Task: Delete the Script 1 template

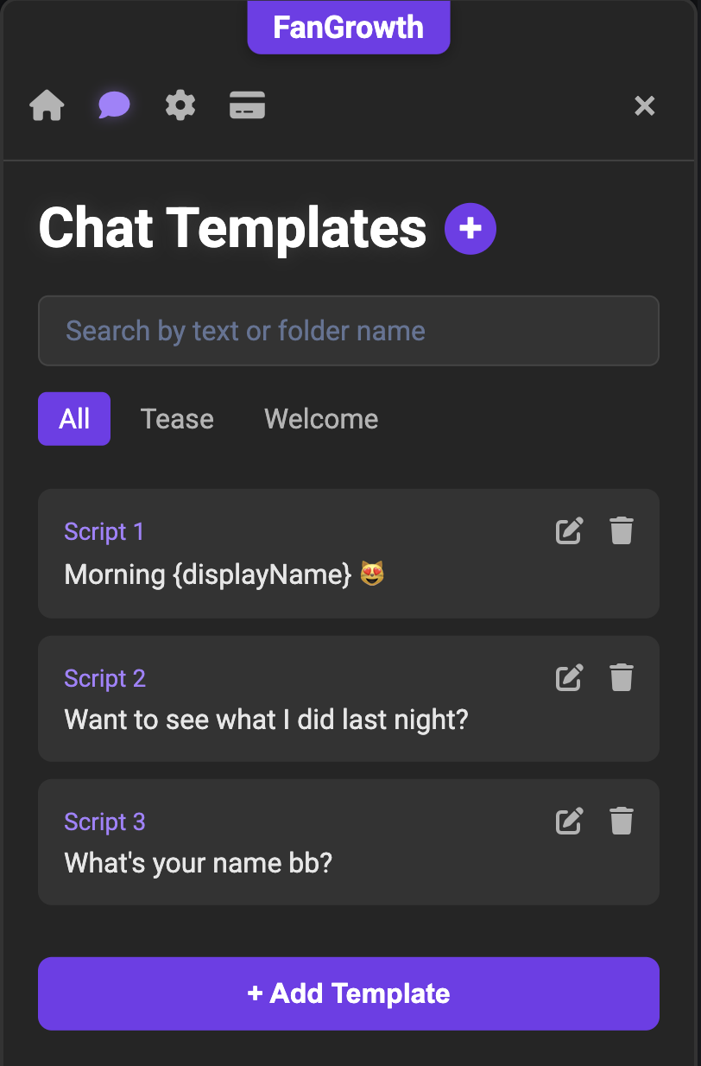Action: coord(622,530)
